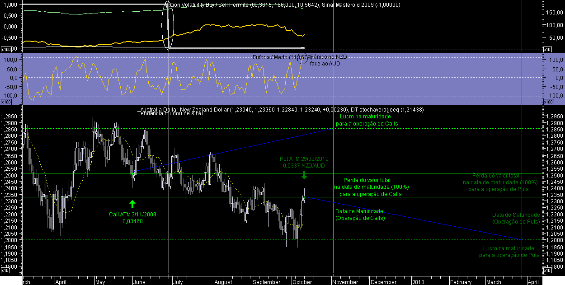Screen dimensions: 565x285
Task: Select 'Data de Maturidade (Operação de Puts)' text
Action: 516,219
